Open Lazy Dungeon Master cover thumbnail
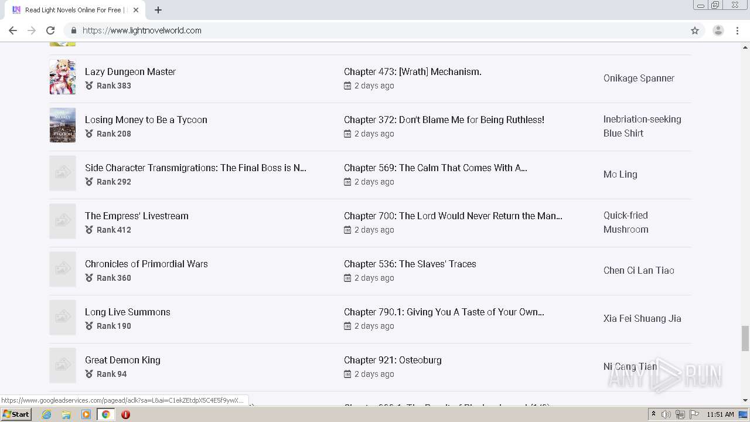The height and width of the screenshot is (422, 750). (63, 77)
